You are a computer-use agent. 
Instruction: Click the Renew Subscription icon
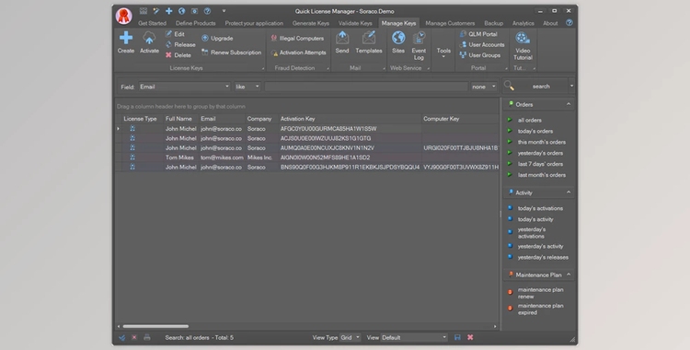pyautogui.click(x=205, y=52)
